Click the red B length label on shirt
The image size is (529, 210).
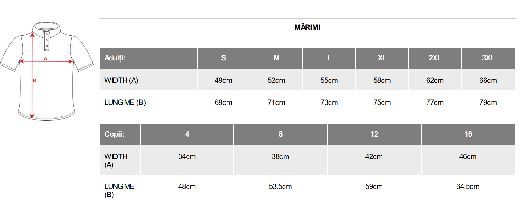point(35,81)
